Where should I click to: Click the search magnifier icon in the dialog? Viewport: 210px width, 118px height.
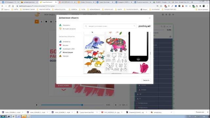(x=86, y=26)
